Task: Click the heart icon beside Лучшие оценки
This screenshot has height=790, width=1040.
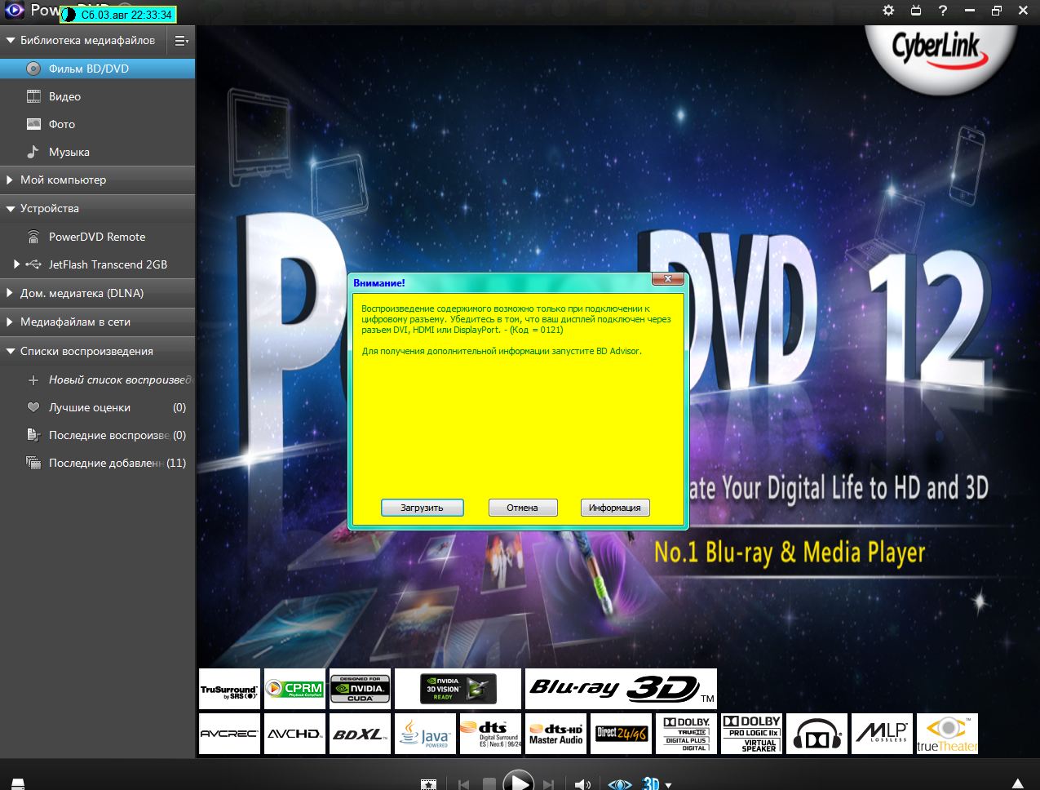Action: (x=33, y=407)
